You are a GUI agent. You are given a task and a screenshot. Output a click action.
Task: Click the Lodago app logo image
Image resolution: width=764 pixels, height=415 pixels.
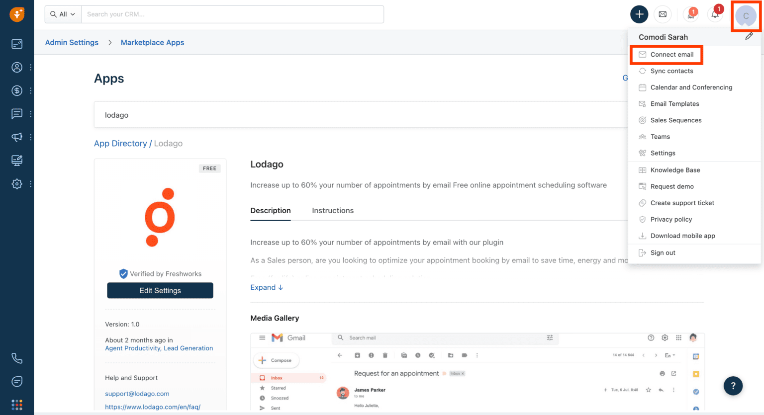pos(160,217)
